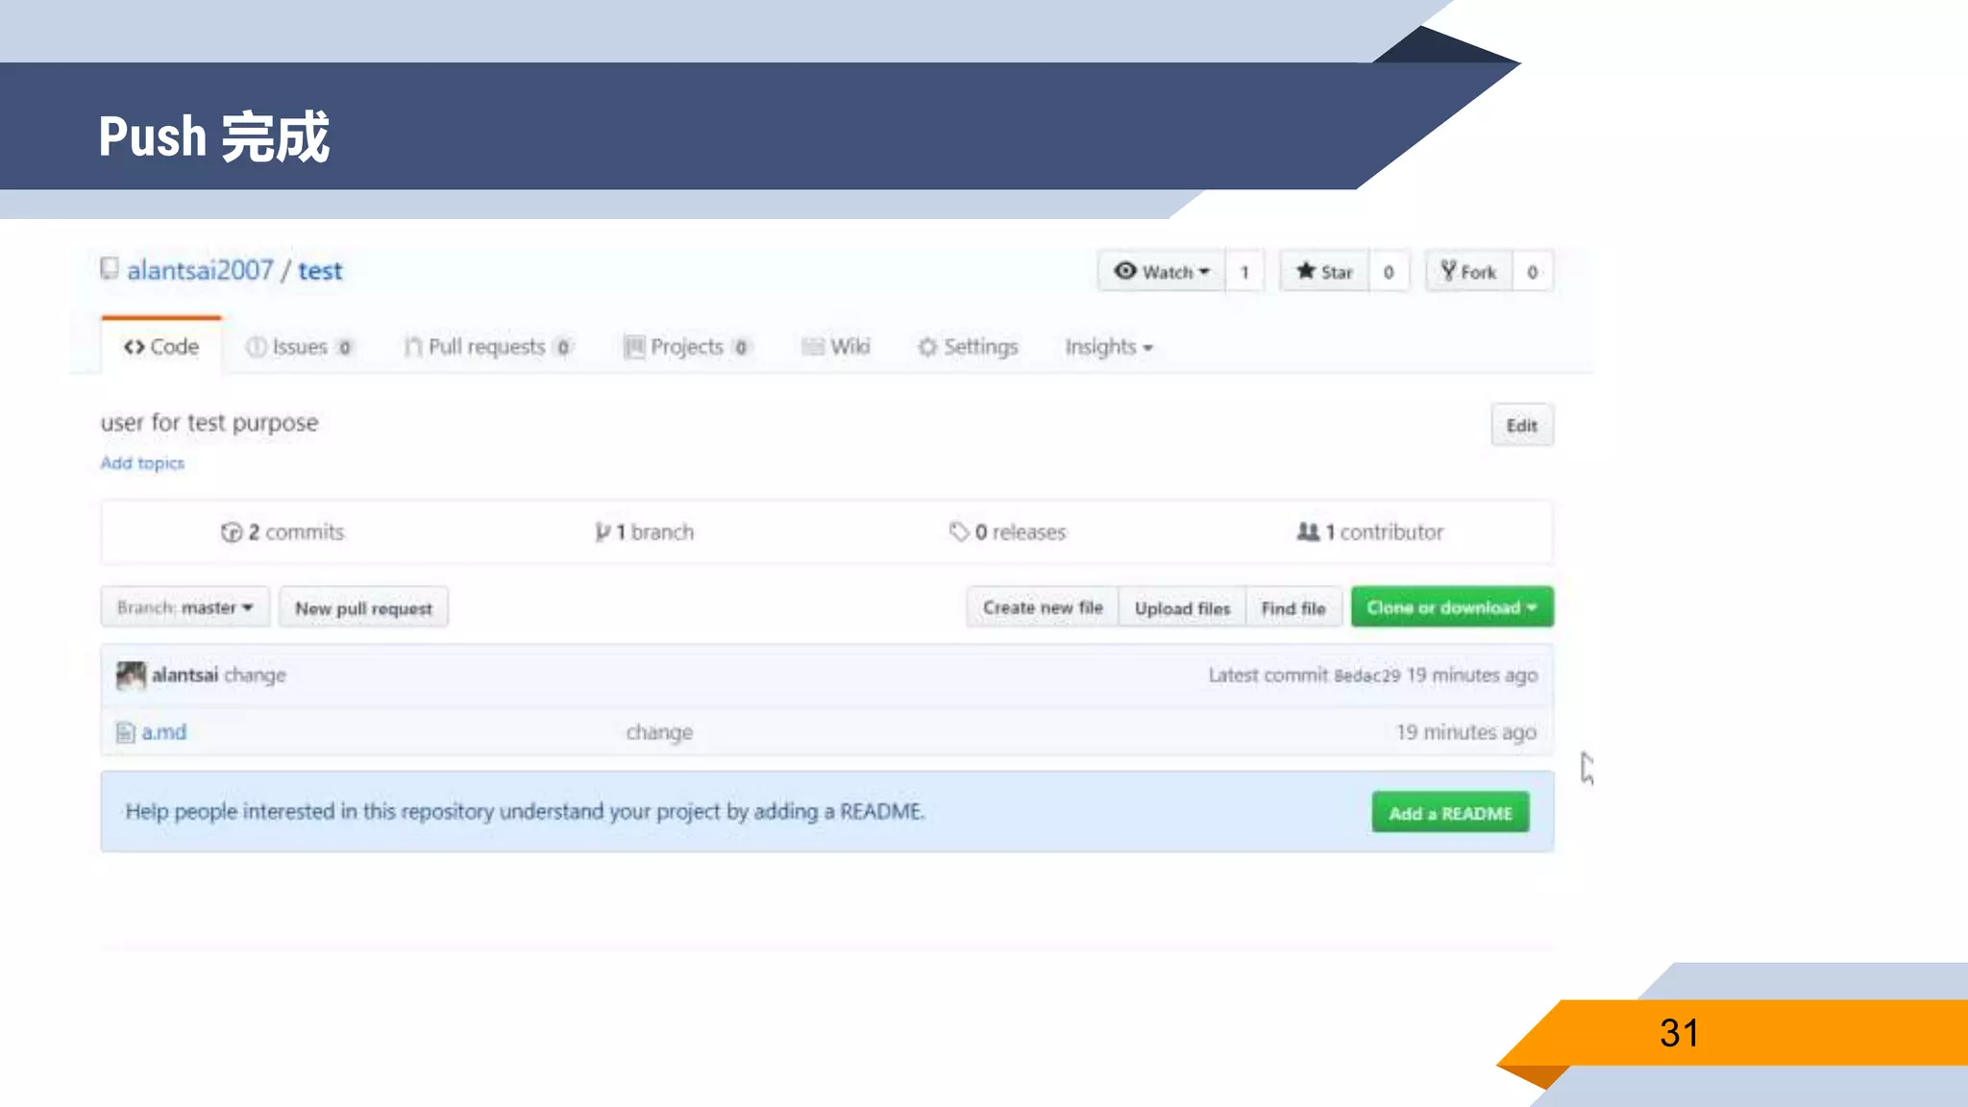Open the Insights dropdown tab

click(x=1108, y=347)
